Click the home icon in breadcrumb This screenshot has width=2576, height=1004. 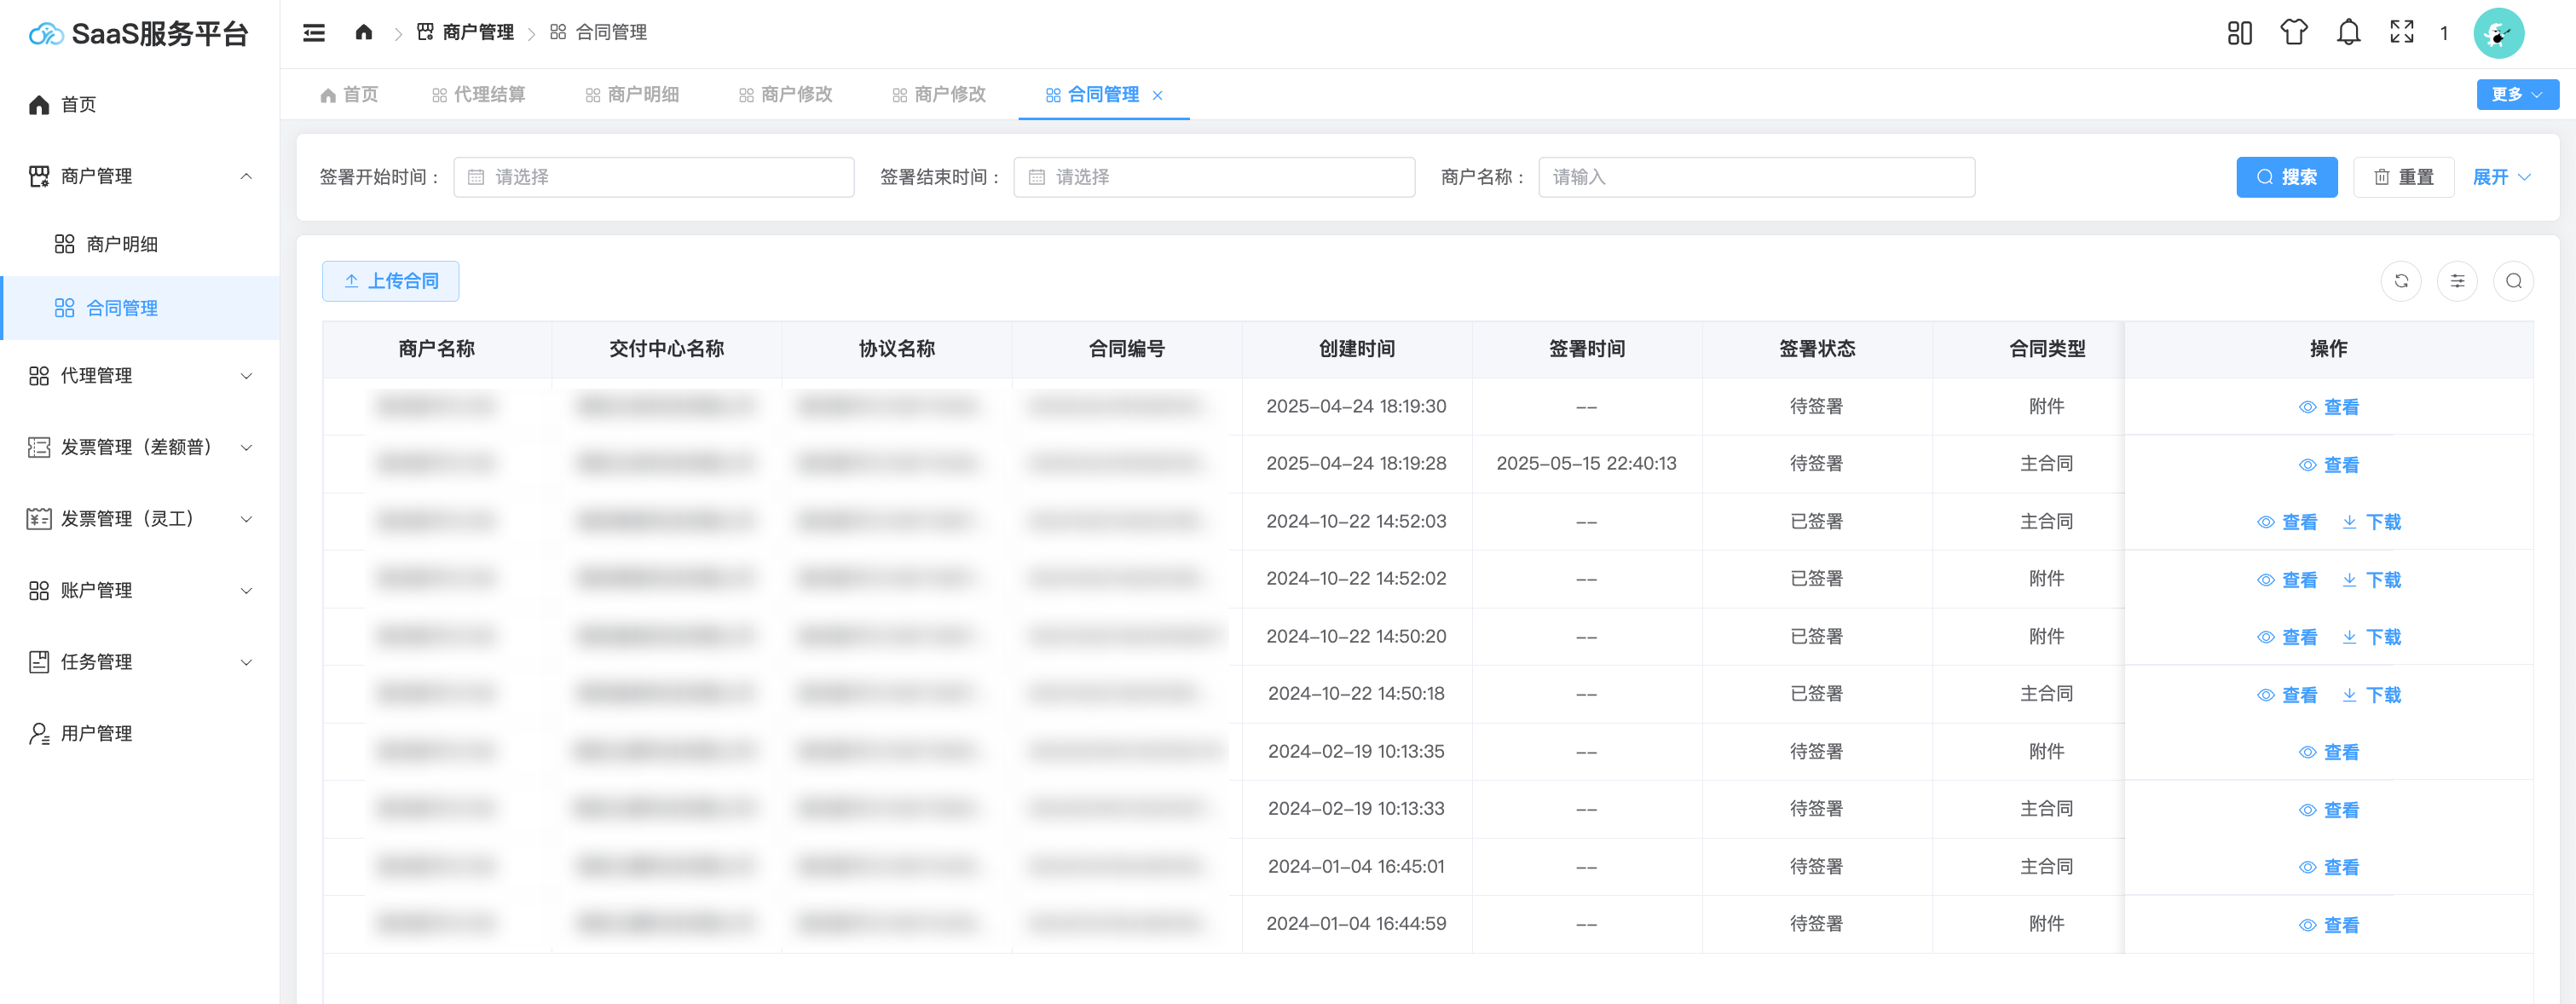coord(364,33)
